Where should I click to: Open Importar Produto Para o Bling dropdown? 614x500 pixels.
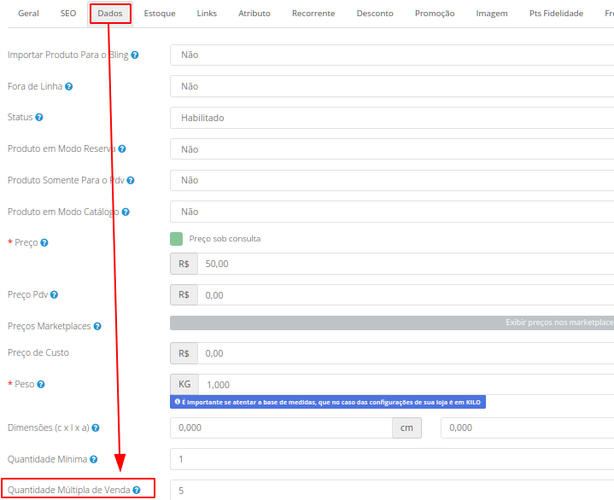[392, 55]
